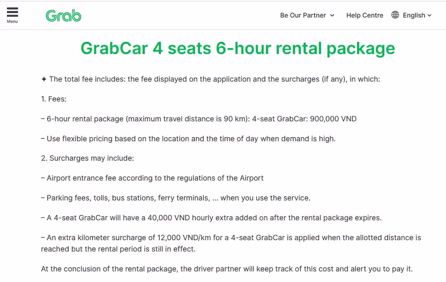This screenshot has height=282, width=446.
Task: Click the Airport entrance fee line
Action: click(x=152, y=178)
